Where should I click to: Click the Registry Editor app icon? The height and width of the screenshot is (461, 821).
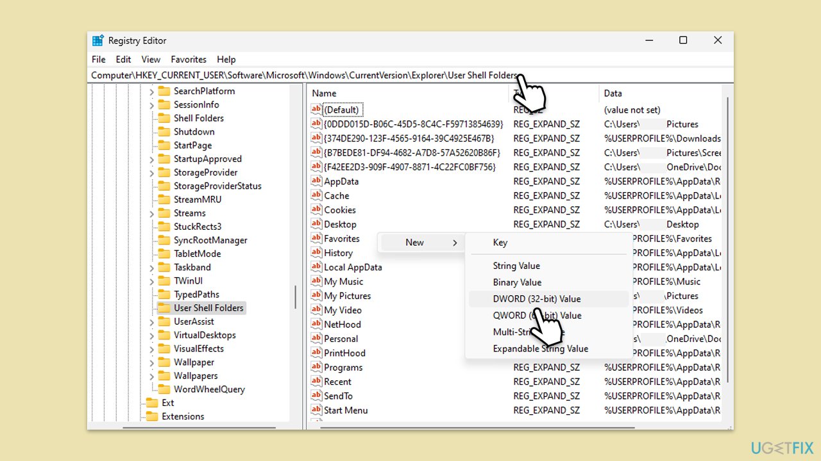[x=97, y=40]
